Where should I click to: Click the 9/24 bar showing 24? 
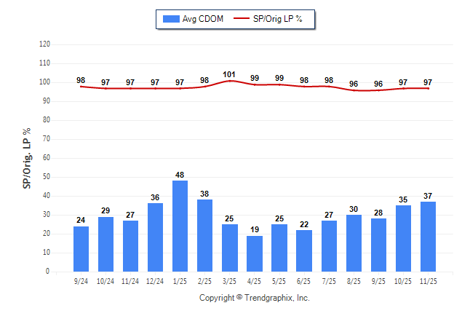pyautogui.click(x=81, y=248)
